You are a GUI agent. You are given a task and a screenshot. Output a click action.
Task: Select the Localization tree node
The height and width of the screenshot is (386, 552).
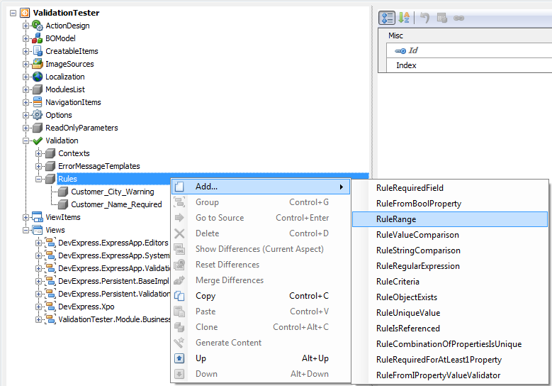(65, 77)
